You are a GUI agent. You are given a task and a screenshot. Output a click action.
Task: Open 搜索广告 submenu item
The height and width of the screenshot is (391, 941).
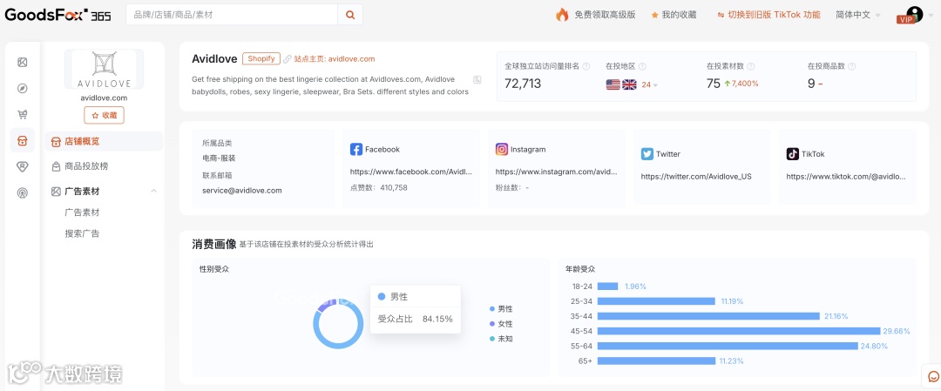click(x=82, y=234)
